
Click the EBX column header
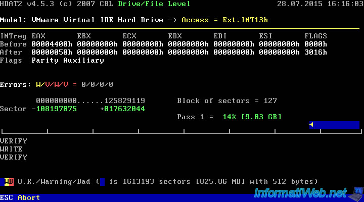[84, 36]
